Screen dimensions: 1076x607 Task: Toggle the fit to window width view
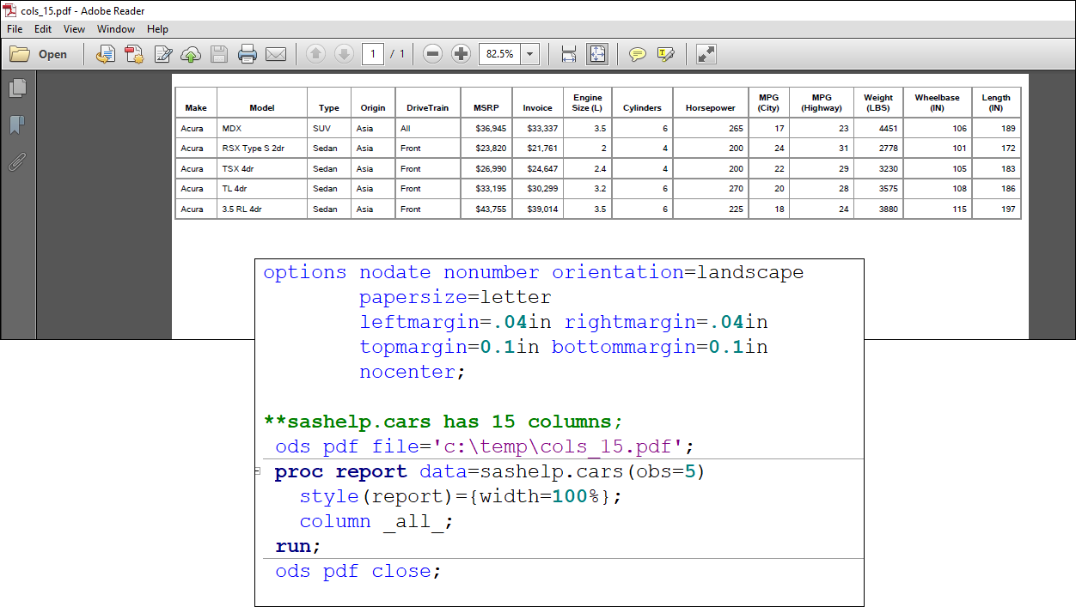(568, 54)
